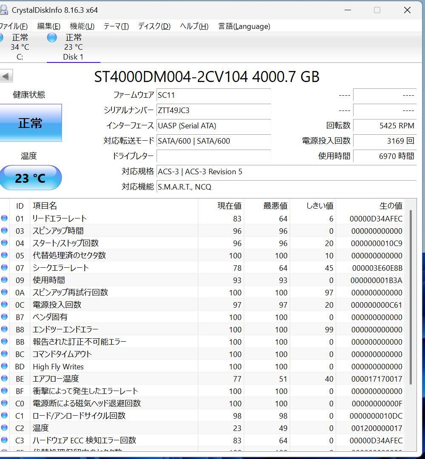Click the standard field ACS-3 Revision 5
This screenshot has height=459, width=425.
pyautogui.click(x=286, y=172)
